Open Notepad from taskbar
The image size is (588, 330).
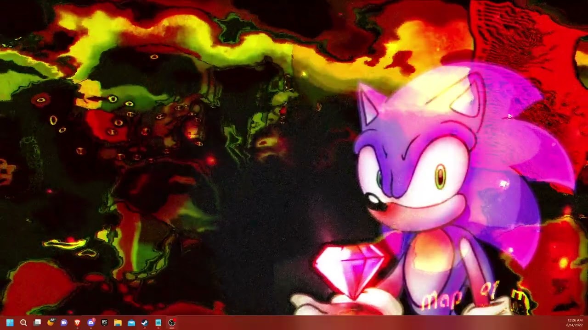(x=158, y=323)
